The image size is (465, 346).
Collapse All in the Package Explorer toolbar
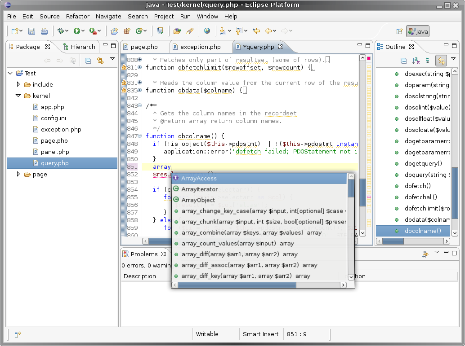(88, 61)
